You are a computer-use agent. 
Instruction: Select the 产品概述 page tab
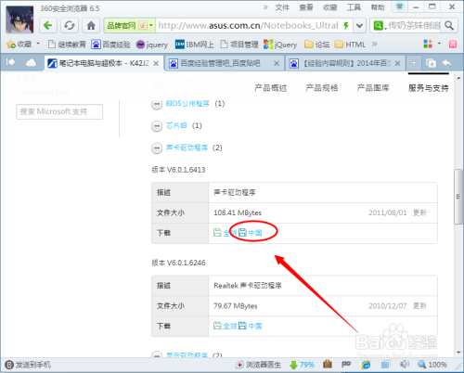tap(271, 88)
